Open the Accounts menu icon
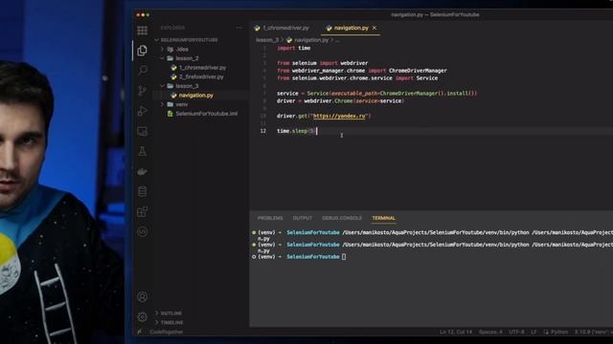This screenshot has height=344, width=613. (x=143, y=297)
